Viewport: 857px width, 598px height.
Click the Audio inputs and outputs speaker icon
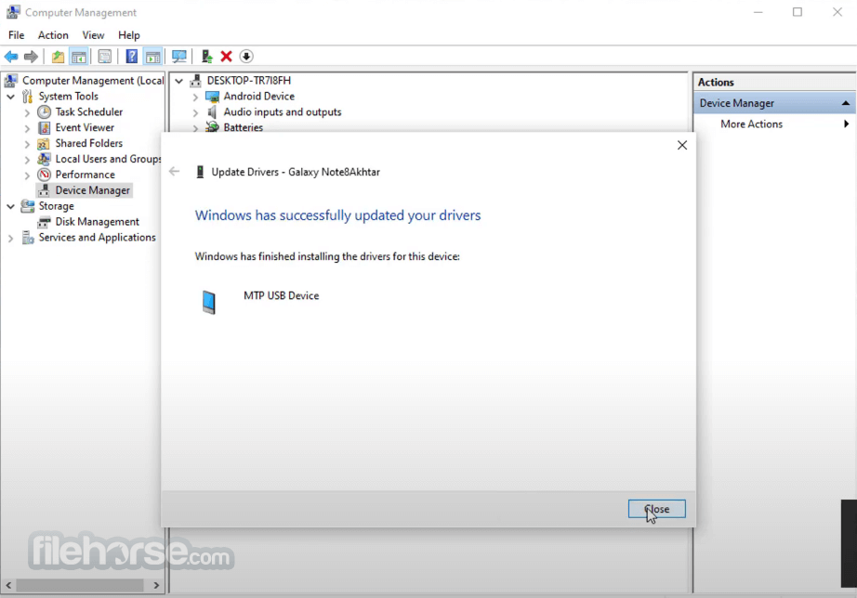[212, 112]
